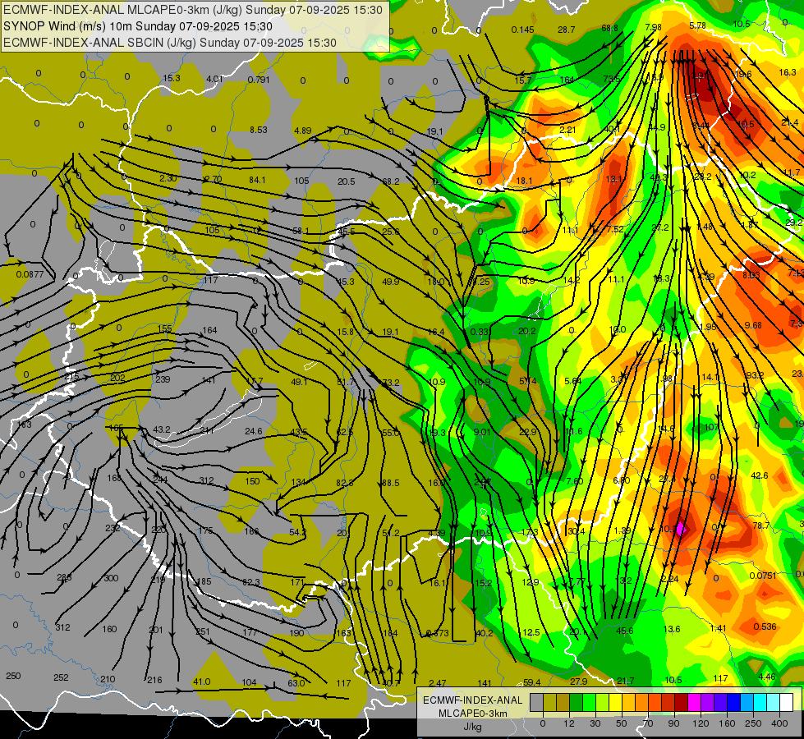The height and width of the screenshot is (739, 804).
Task: Click the dark red legend swatch
Action: [682, 702]
